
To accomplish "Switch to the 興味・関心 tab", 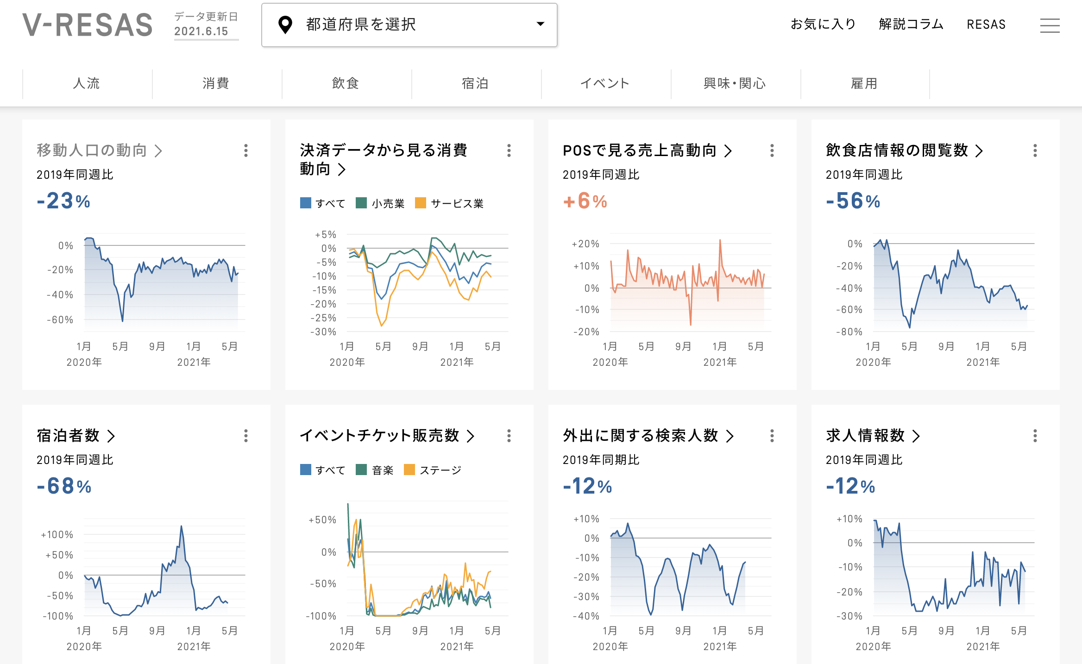I will [735, 83].
